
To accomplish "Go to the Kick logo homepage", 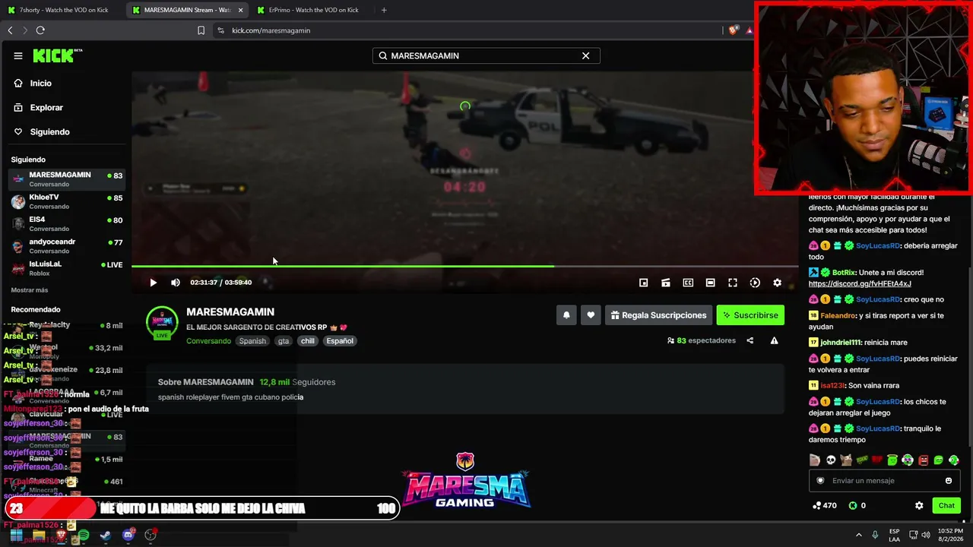I will [x=57, y=55].
